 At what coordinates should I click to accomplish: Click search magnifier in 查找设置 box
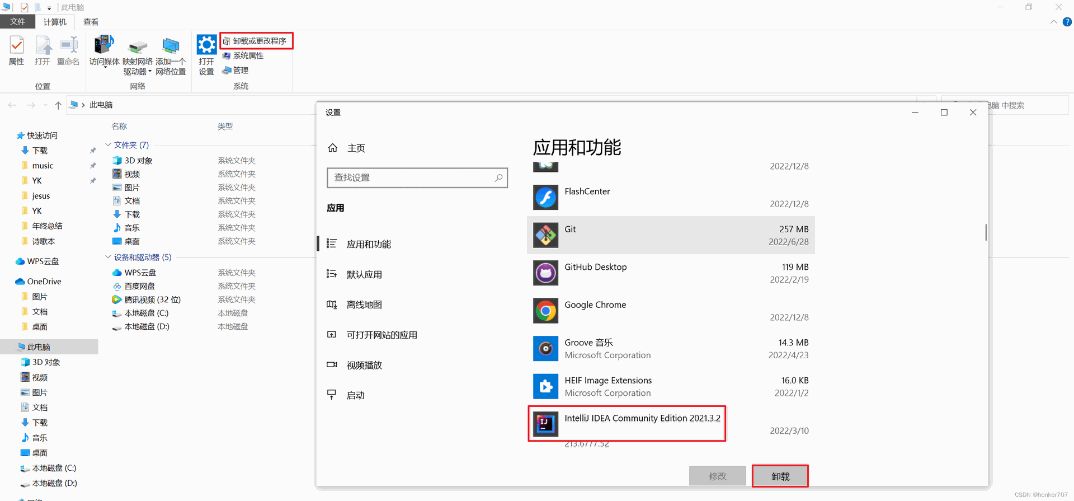(x=498, y=177)
